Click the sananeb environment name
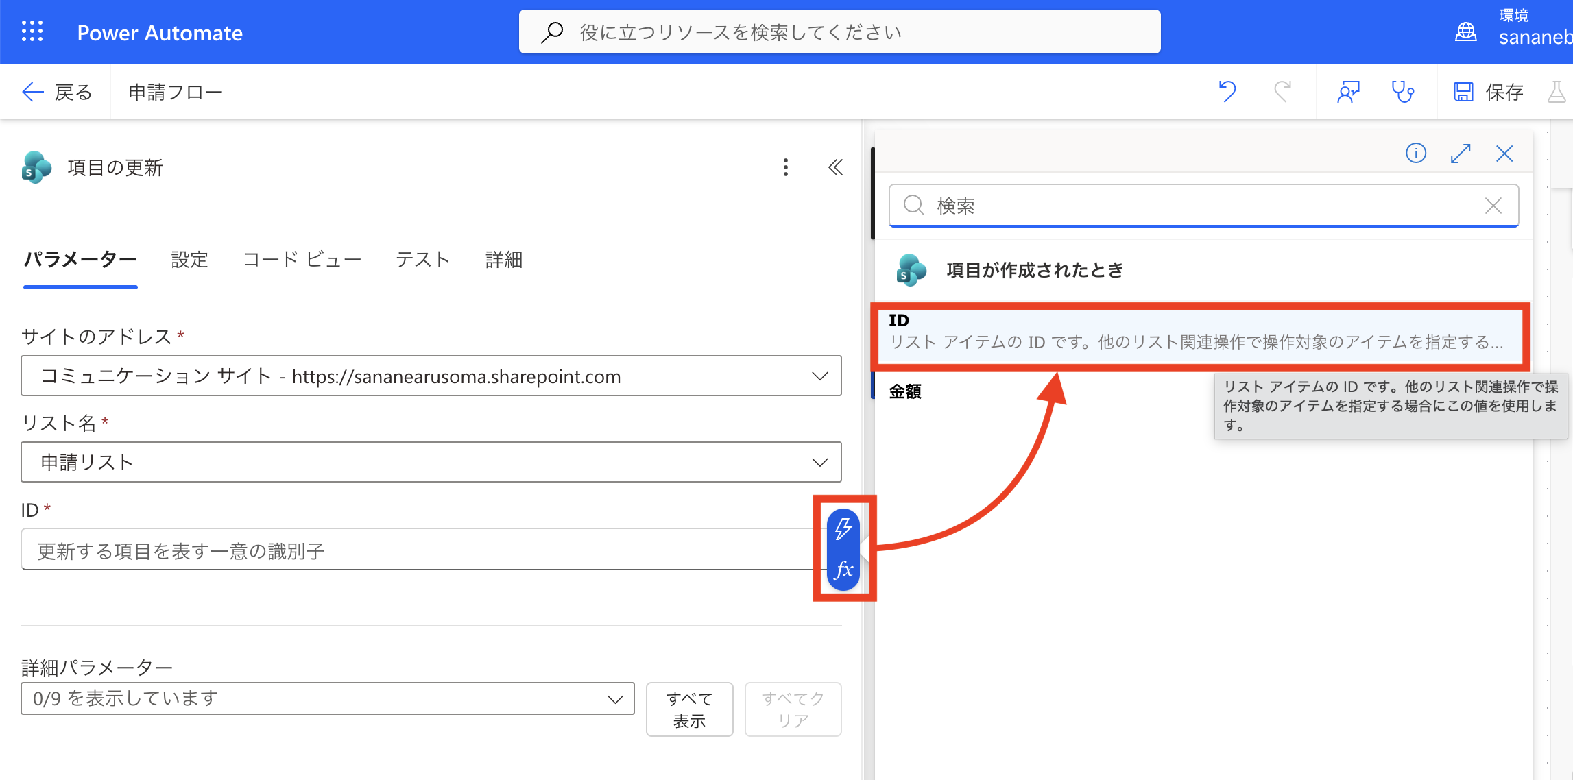Image resolution: width=1573 pixels, height=780 pixels. tap(1535, 37)
